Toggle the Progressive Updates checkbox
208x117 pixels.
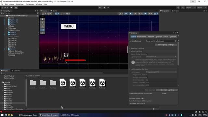[147, 75]
